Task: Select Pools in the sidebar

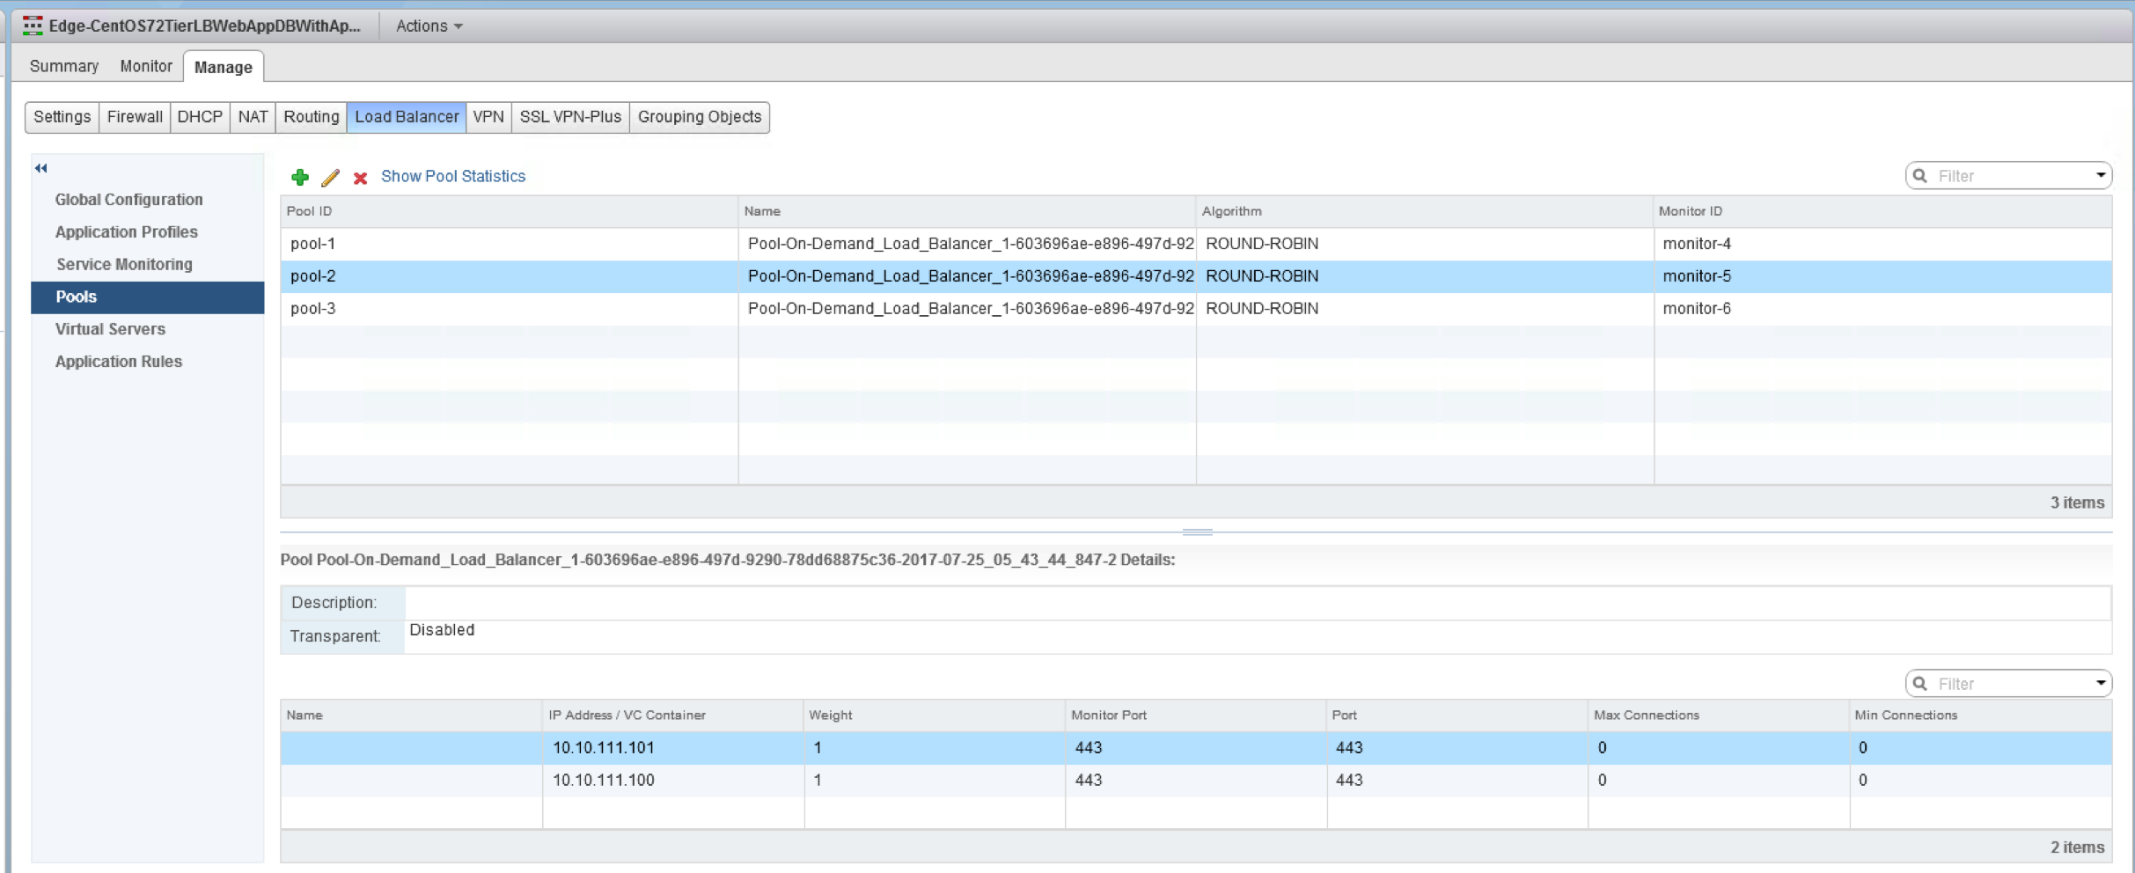Action: point(148,297)
